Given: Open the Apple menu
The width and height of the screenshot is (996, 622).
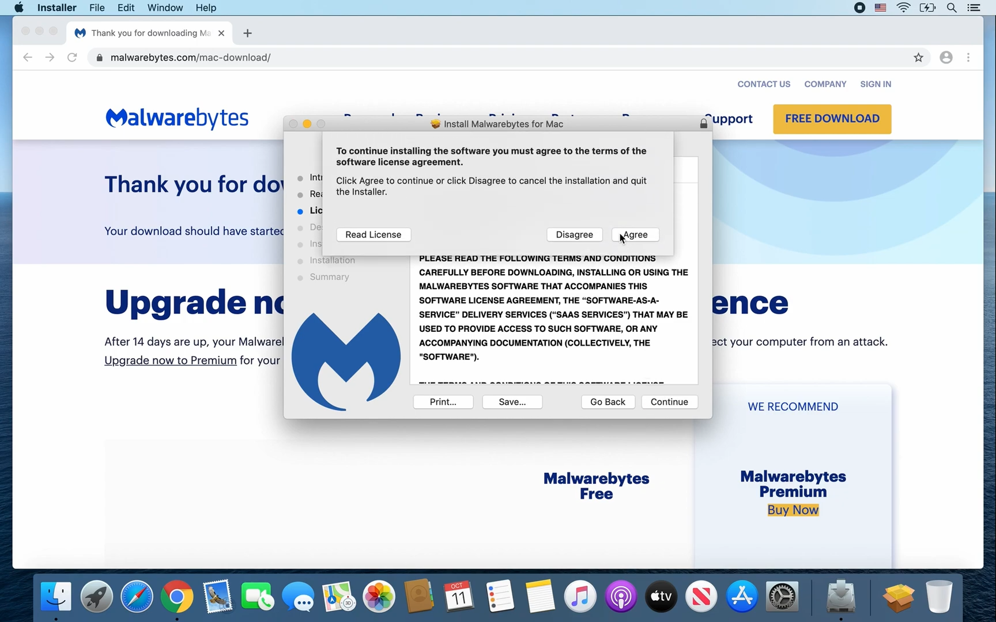Looking at the screenshot, I should pos(18,7).
